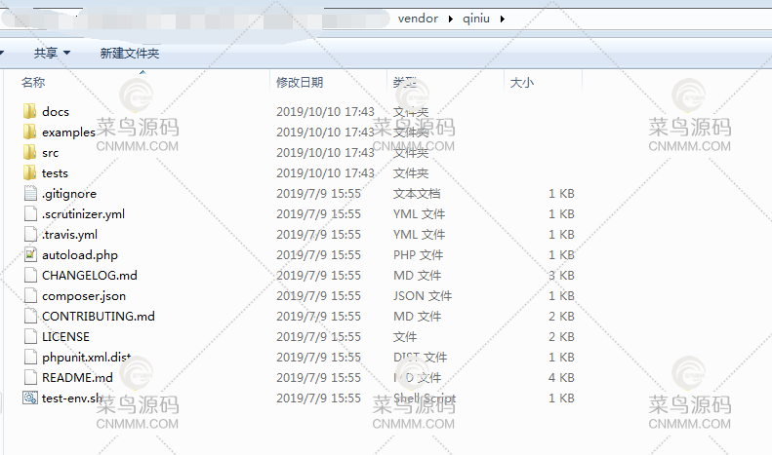Click the test-env.sh shell script icon

(x=30, y=398)
